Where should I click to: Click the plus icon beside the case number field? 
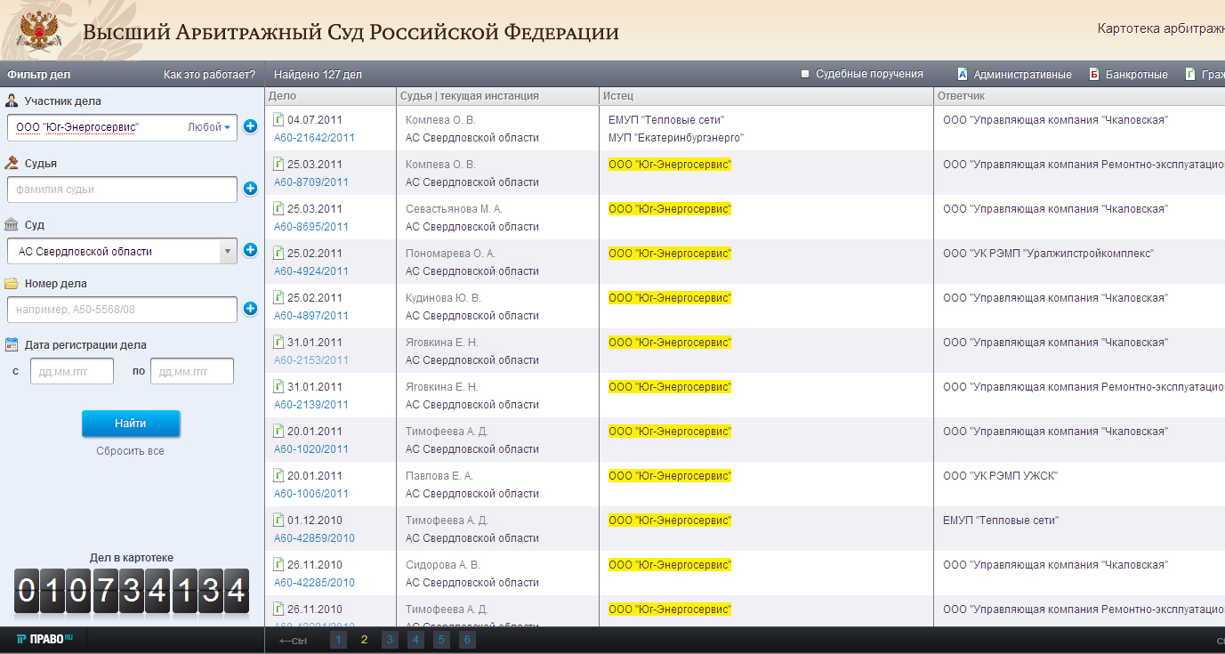(250, 309)
